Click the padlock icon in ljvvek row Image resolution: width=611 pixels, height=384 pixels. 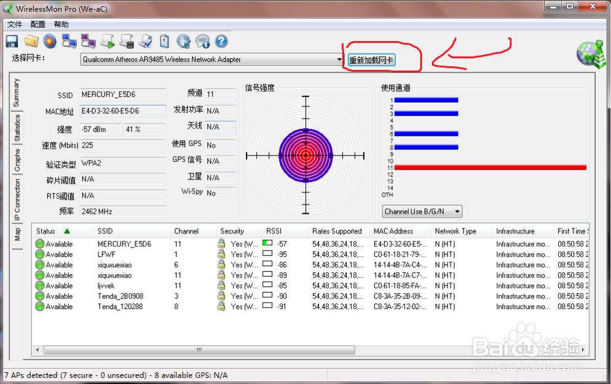(x=221, y=286)
